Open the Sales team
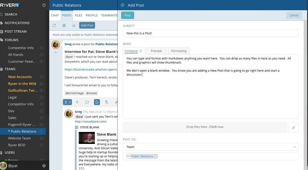The image size is (308, 170). coord(12,118)
